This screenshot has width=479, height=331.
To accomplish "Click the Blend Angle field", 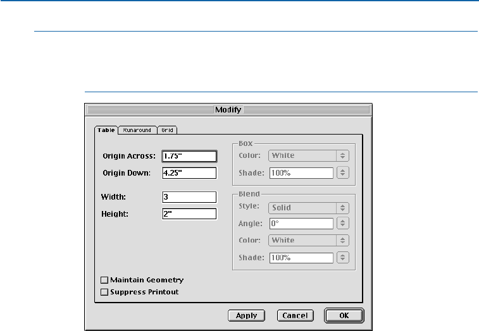I will click(301, 224).
